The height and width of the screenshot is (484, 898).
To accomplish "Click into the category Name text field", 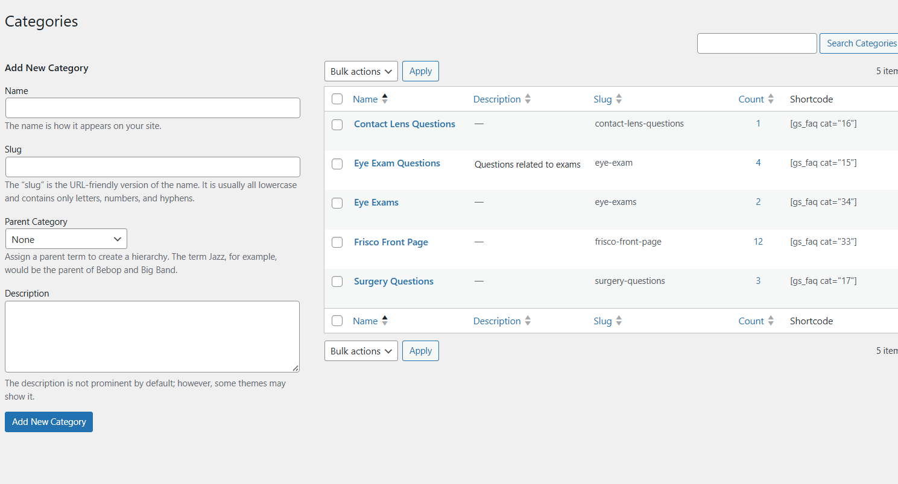I will pyautogui.click(x=153, y=108).
